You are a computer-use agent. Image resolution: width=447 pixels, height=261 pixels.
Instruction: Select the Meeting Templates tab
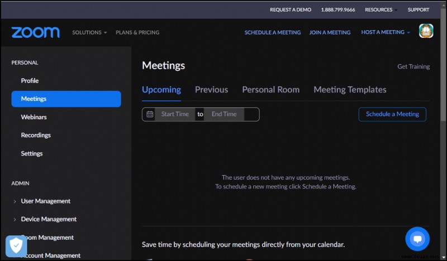(x=350, y=90)
